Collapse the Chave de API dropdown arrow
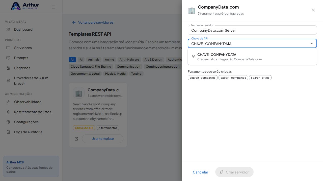323x181 pixels. point(312,43)
